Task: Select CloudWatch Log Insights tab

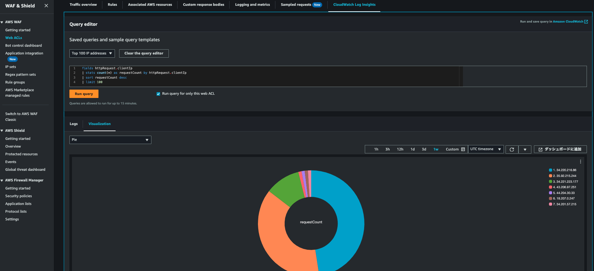Action: coord(354,5)
